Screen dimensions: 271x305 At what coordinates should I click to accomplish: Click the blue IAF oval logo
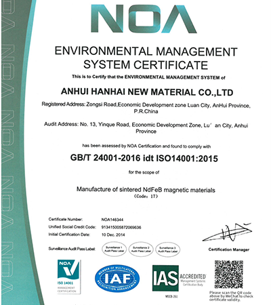click(x=117, y=279)
